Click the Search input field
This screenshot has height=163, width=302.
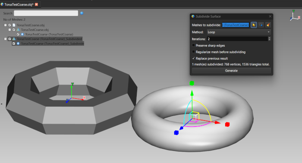pos(46,13)
